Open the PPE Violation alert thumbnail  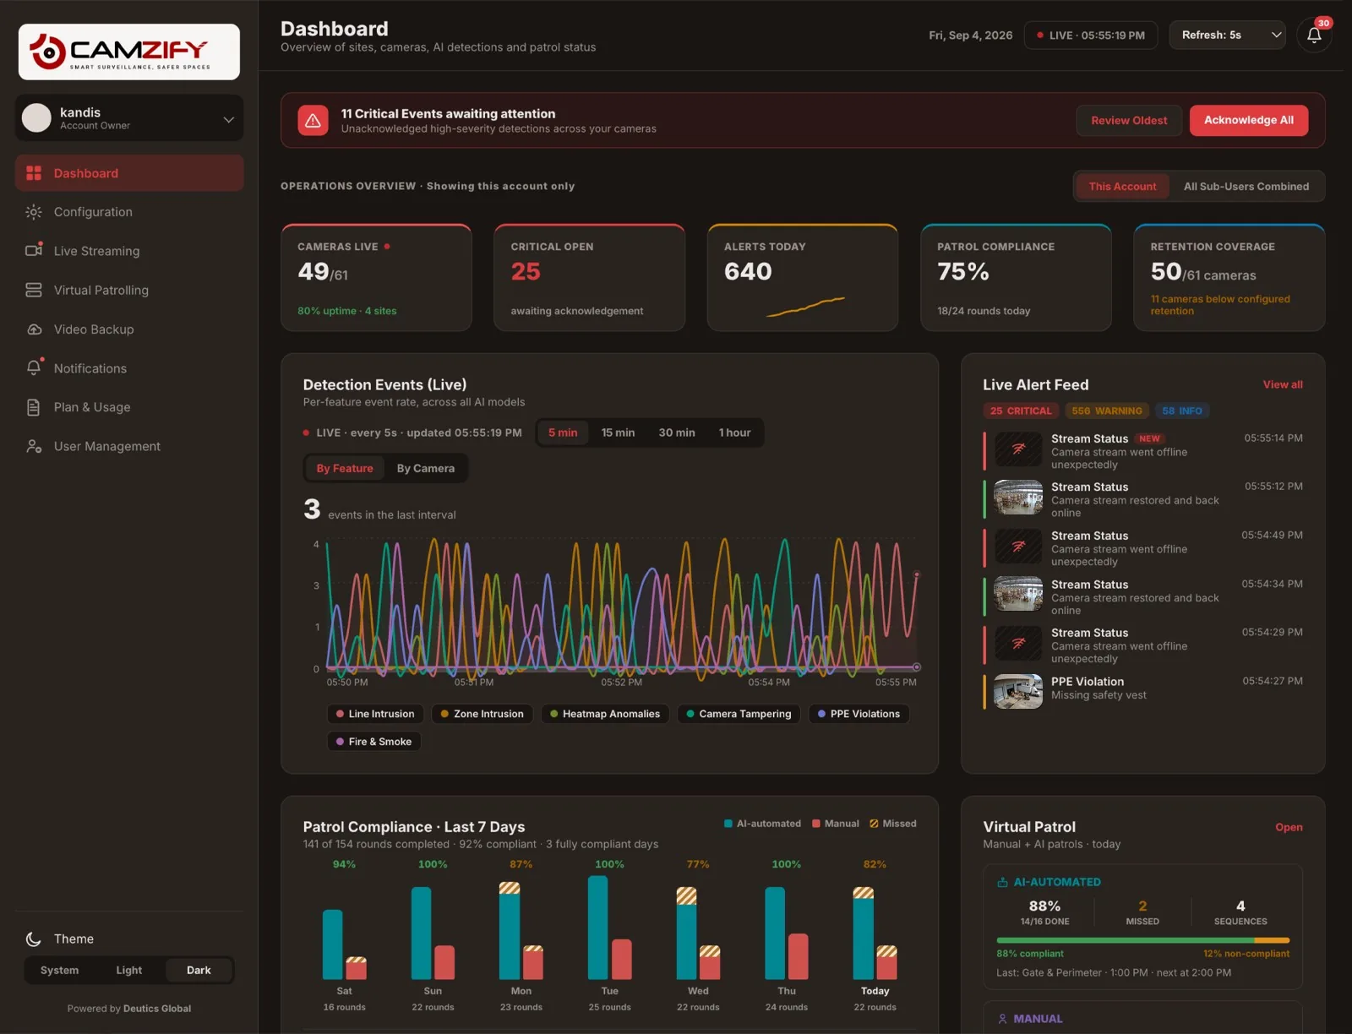(1017, 691)
